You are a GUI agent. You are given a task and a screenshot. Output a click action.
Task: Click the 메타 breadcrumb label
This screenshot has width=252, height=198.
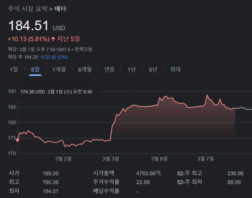[x=61, y=9]
